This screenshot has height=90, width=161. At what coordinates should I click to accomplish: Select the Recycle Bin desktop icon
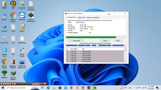4,40
